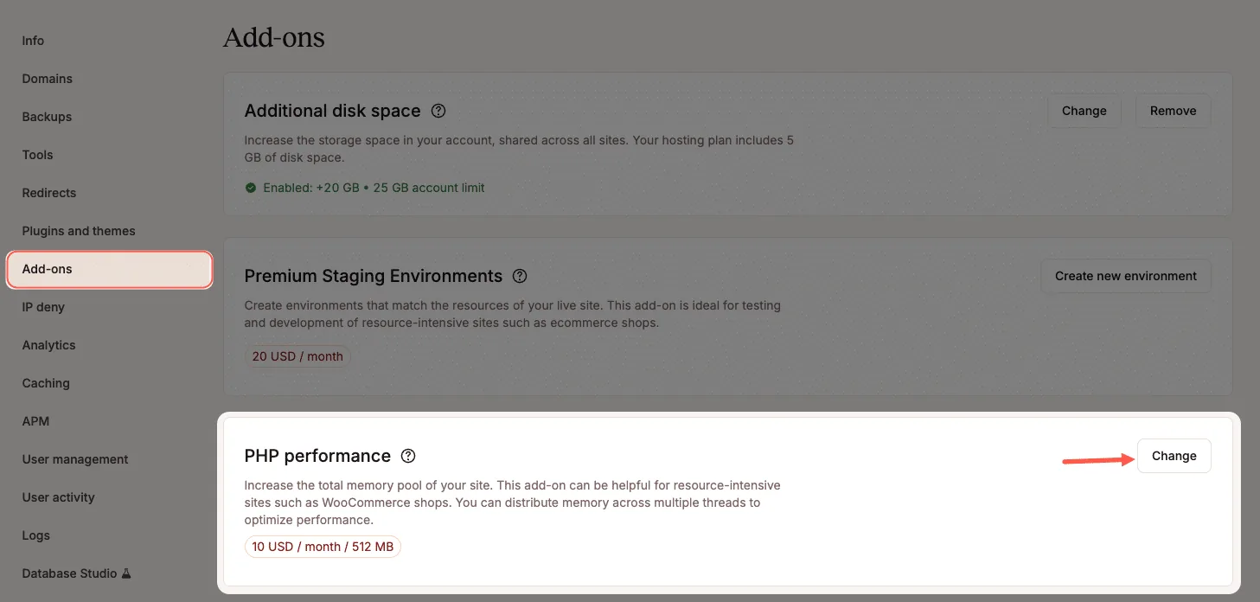Screen dimensions: 1260x602
Task: Select Tools in the sidebar
Action: [37, 155]
